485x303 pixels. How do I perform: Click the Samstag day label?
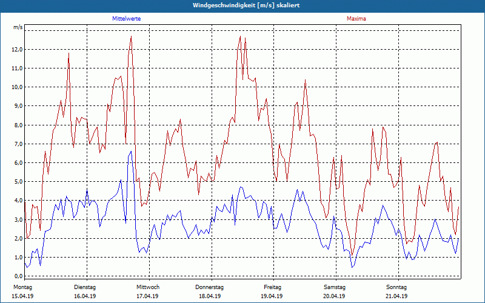[335, 287]
